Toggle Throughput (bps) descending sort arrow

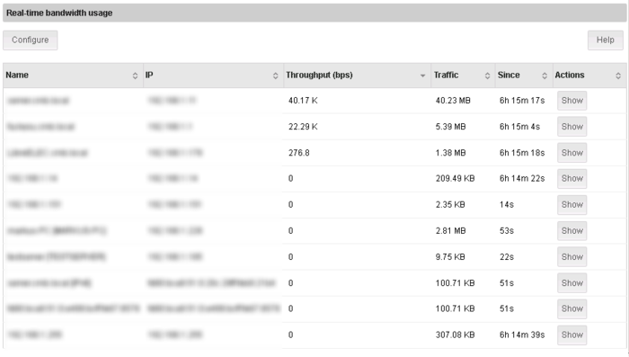[x=422, y=76]
